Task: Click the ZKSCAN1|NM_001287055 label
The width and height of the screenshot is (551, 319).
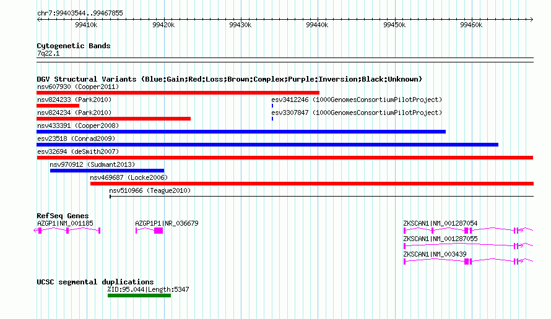Action: coord(440,239)
